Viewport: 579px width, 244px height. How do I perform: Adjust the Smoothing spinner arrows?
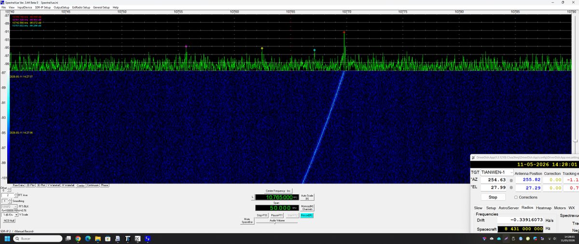[10, 201]
